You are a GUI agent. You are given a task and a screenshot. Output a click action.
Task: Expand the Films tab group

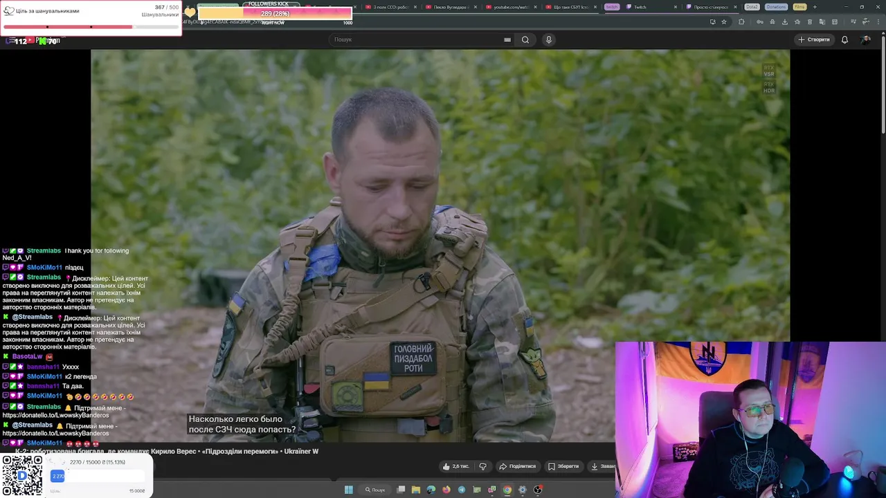(799, 7)
